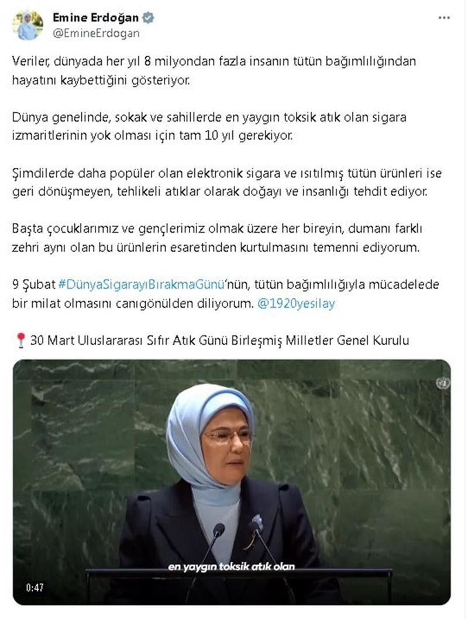Click the '9 Şubat' date text
Image resolution: width=468 pixels, height=619 pixels.
34,284
